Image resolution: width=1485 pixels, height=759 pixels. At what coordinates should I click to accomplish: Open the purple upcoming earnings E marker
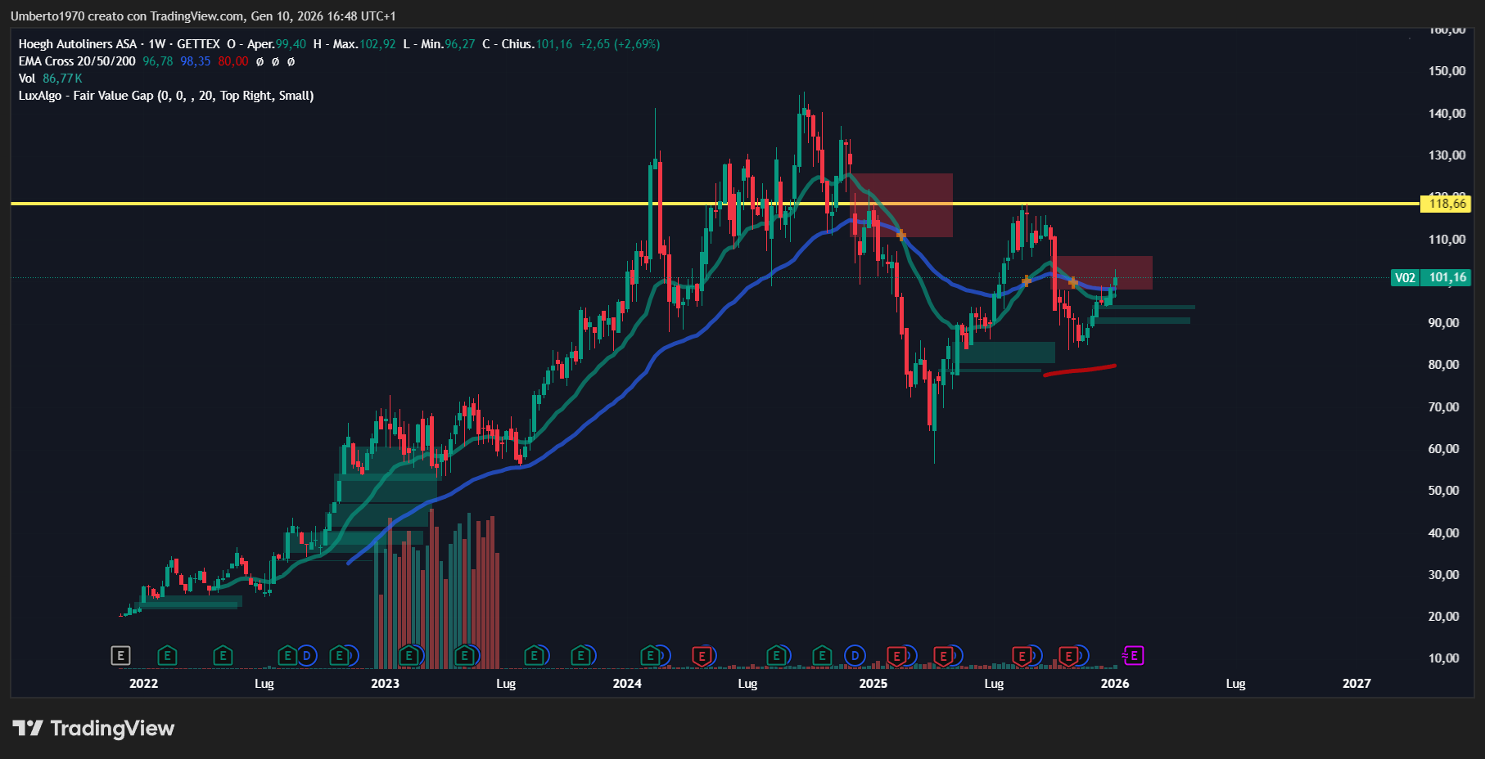(x=1134, y=655)
